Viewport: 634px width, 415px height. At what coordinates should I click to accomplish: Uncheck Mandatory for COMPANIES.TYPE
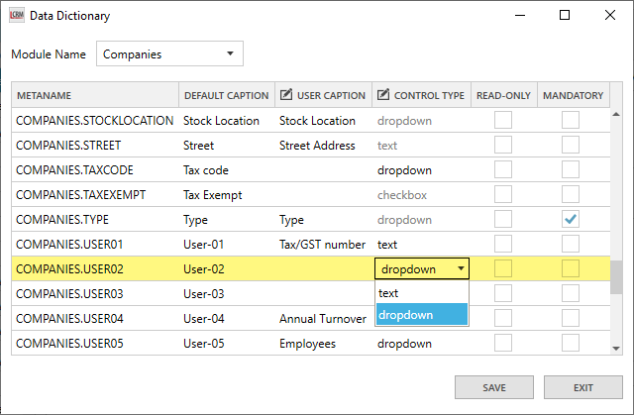click(571, 219)
